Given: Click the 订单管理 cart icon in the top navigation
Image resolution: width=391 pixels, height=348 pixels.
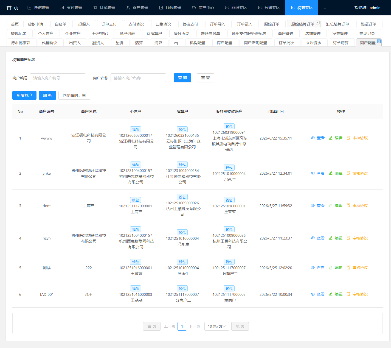Looking at the screenshot, I should click(x=95, y=8).
